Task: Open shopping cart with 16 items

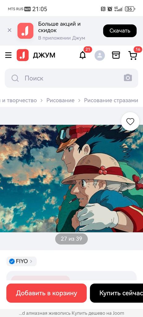Action: pos(133,55)
